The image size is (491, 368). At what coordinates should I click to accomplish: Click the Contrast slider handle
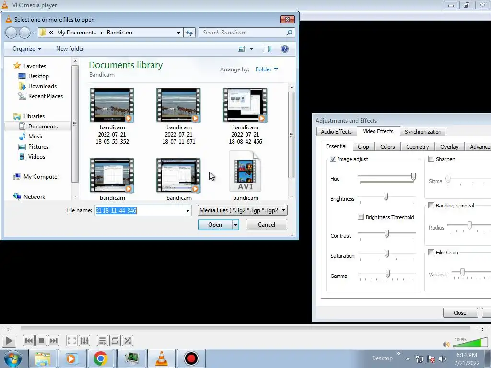pyautogui.click(x=387, y=234)
